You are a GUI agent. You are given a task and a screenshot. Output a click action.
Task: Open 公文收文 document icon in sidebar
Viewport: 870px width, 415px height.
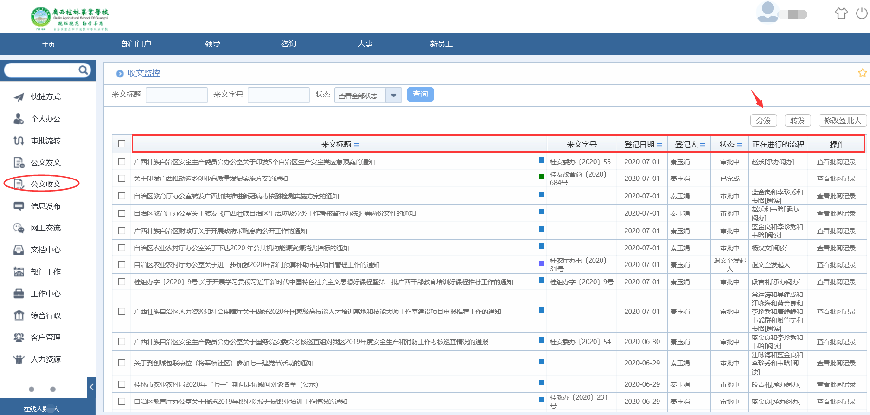(x=19, y=184)
